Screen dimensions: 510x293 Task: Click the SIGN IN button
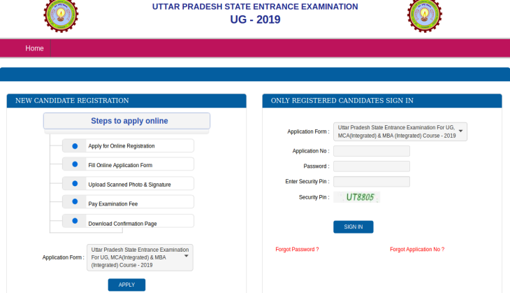click(x=354, y=227)
